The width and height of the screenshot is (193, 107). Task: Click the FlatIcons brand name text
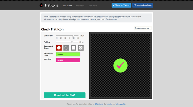[x=52, y=5]
